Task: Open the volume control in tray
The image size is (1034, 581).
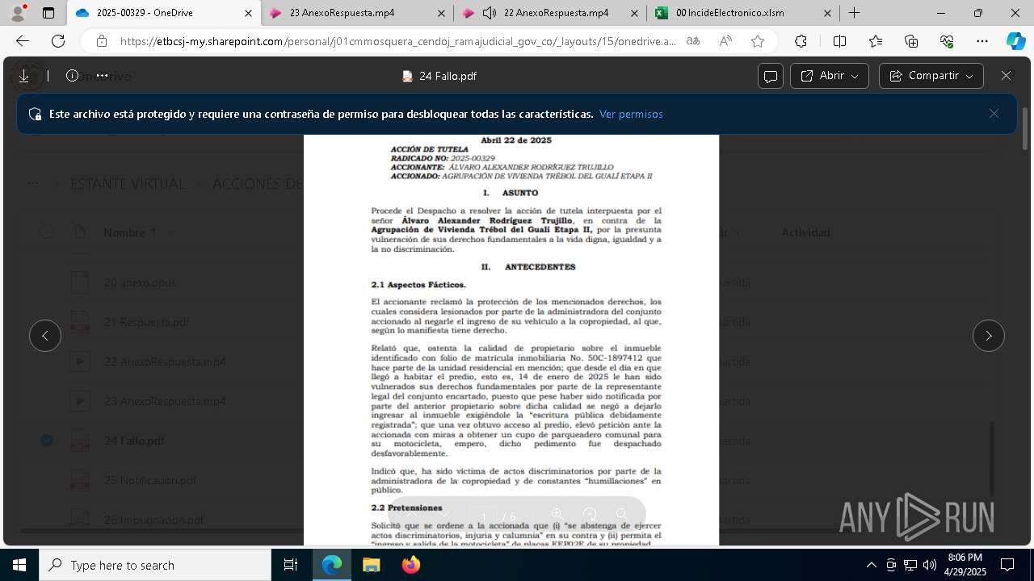Action: 930,565
